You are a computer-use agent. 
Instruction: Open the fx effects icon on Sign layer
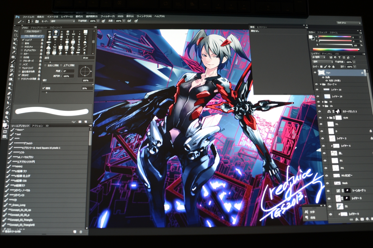click(362, 73)
